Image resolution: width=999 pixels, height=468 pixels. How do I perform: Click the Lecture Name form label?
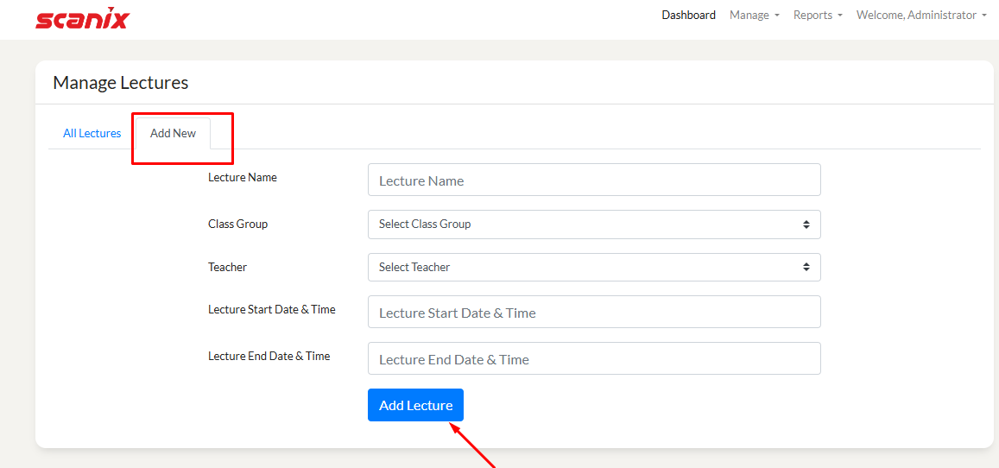point(242,177)
